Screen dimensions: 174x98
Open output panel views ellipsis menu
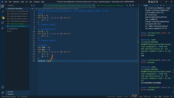pos(141,5)
